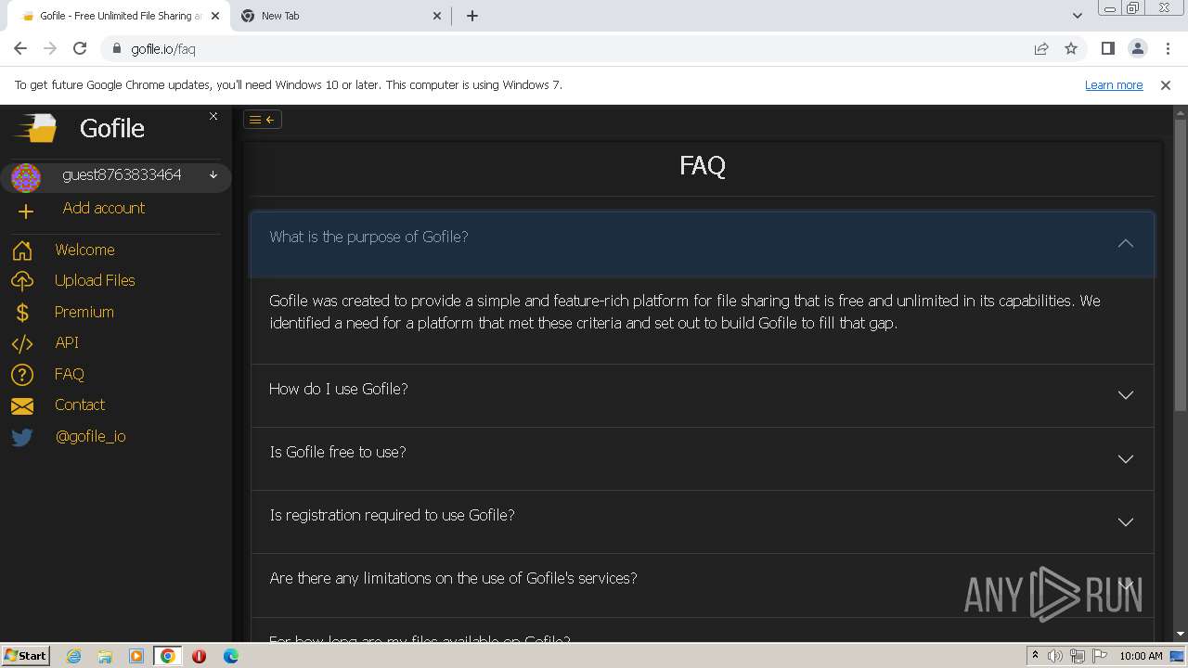The height and width of the screenshot is (668, 1188).
Task: Open the Upload Files menu link
Action: click(95, 280)
